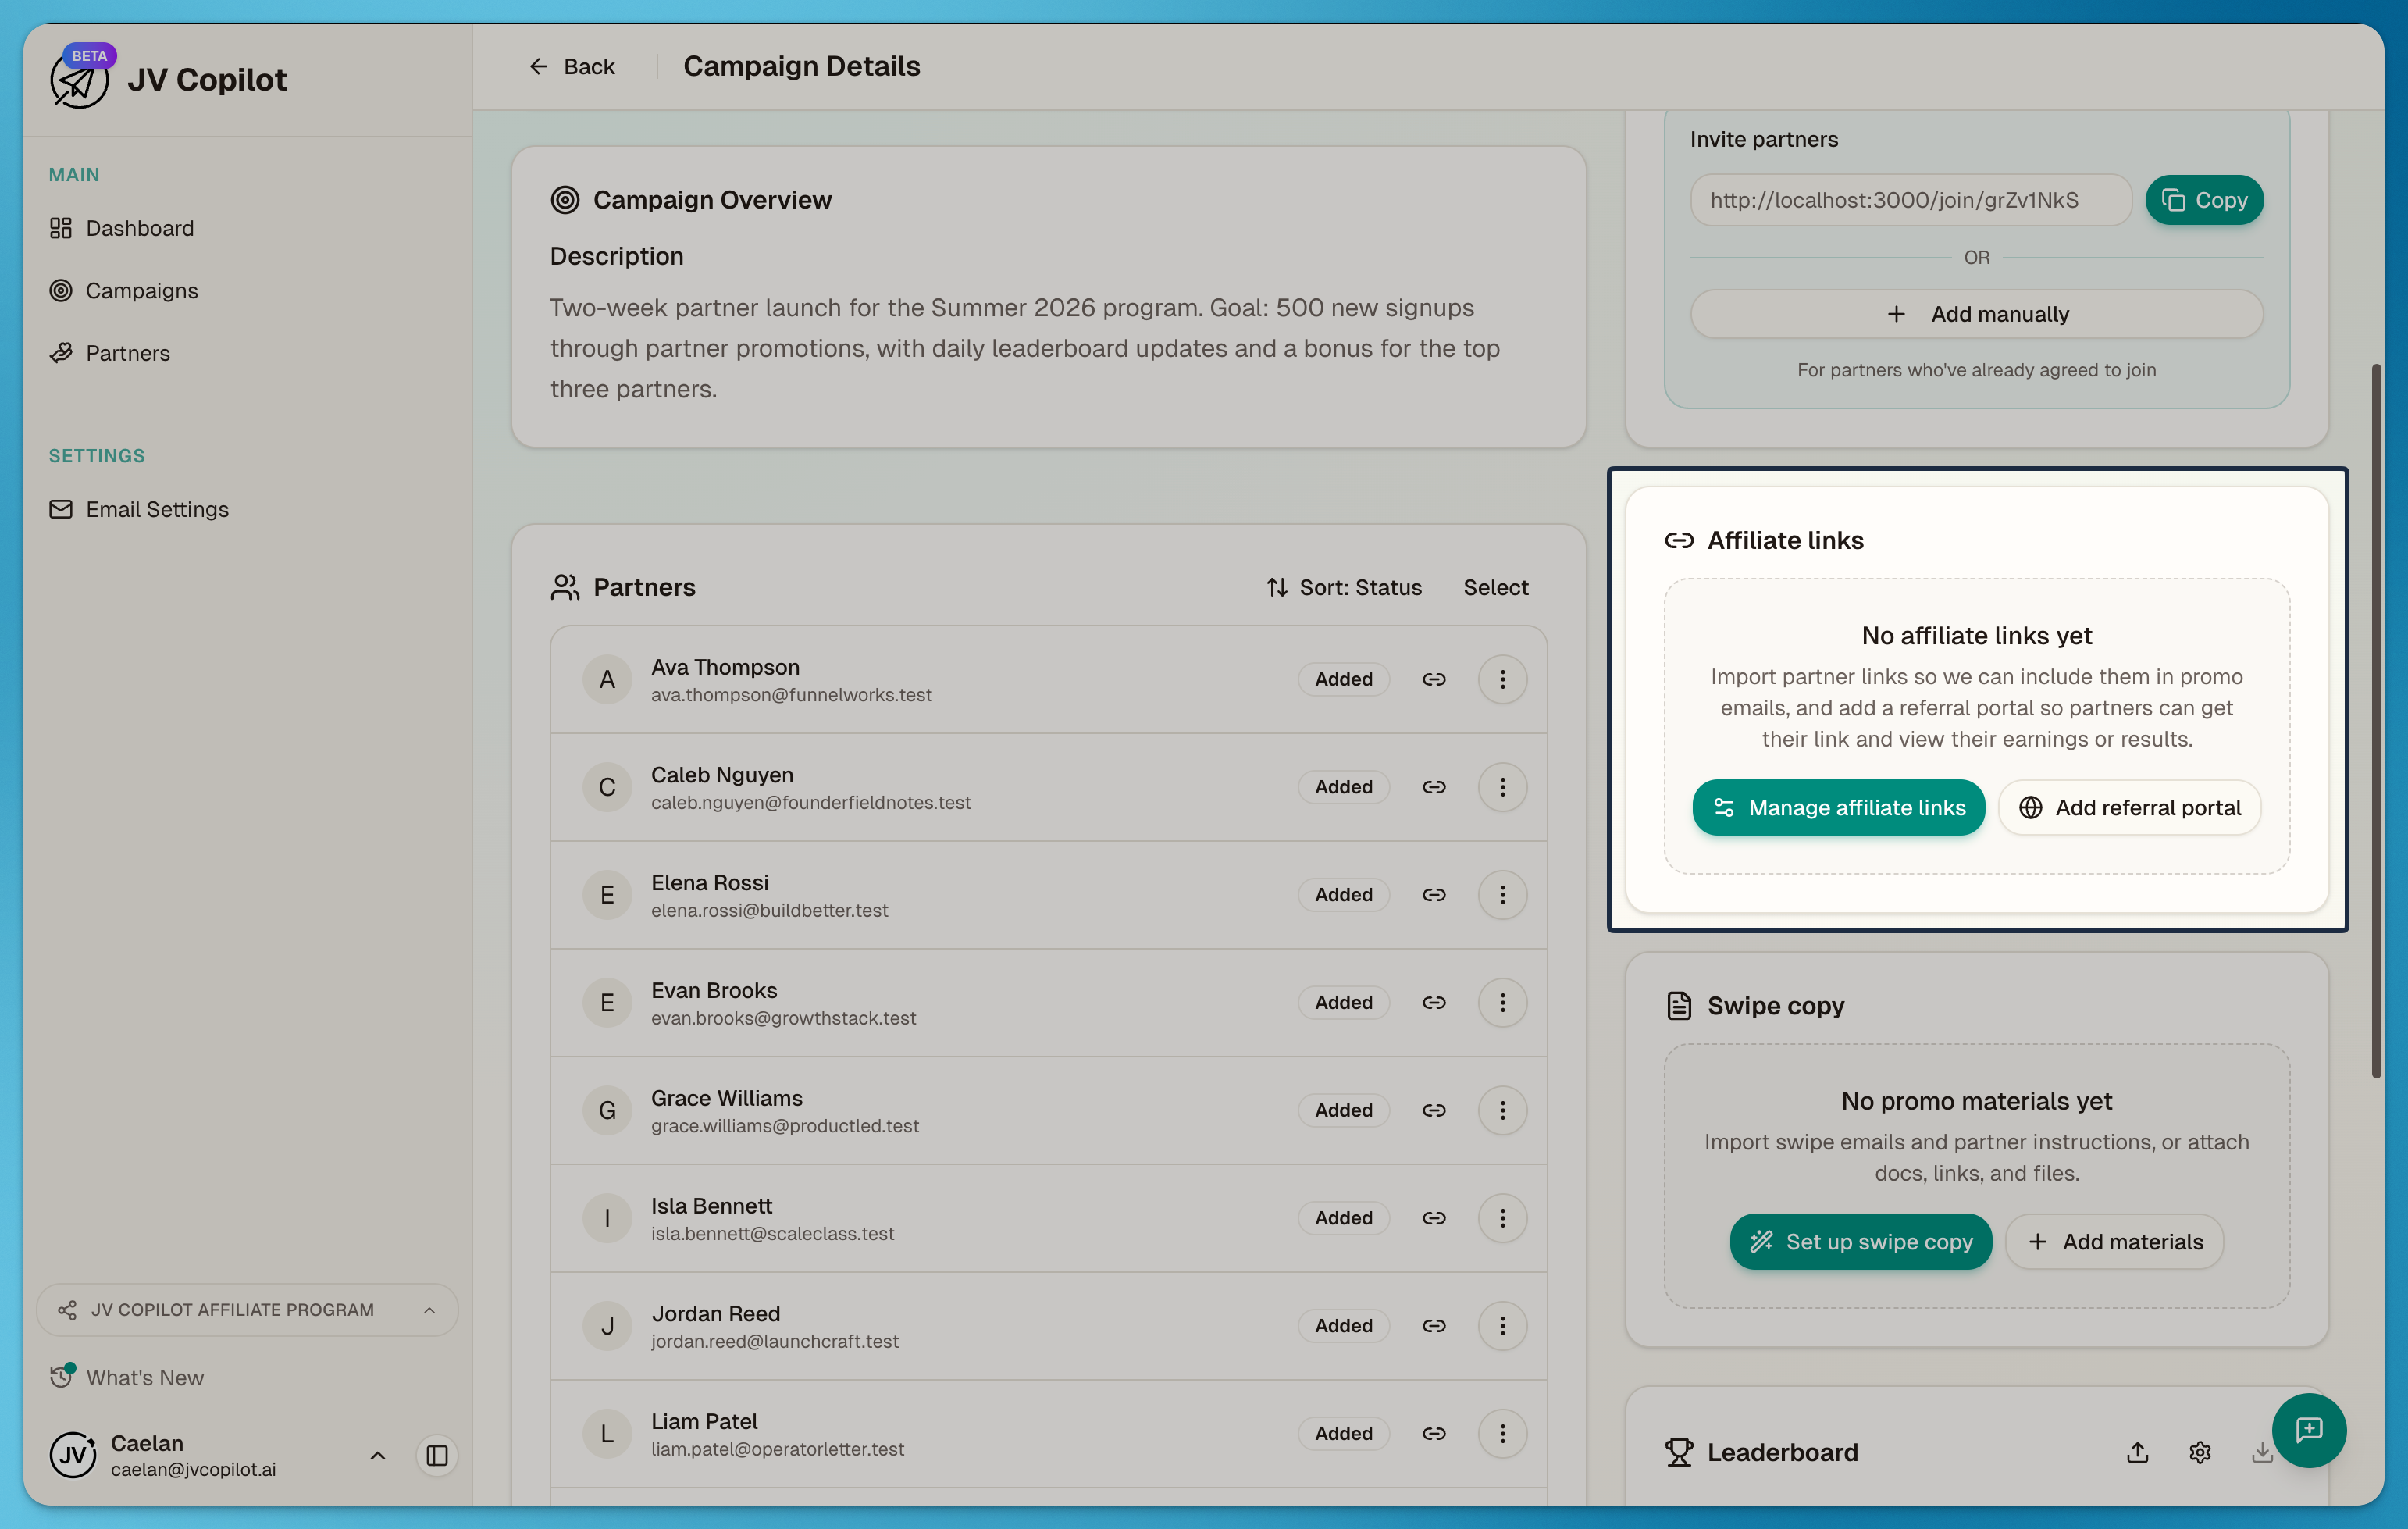This screenshot has width=2408, height=1529.
Task: Click Set up swipe copy
Action: coord(1860,1241)
